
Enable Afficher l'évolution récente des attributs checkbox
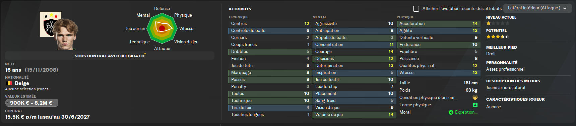[x=416, y=8]
